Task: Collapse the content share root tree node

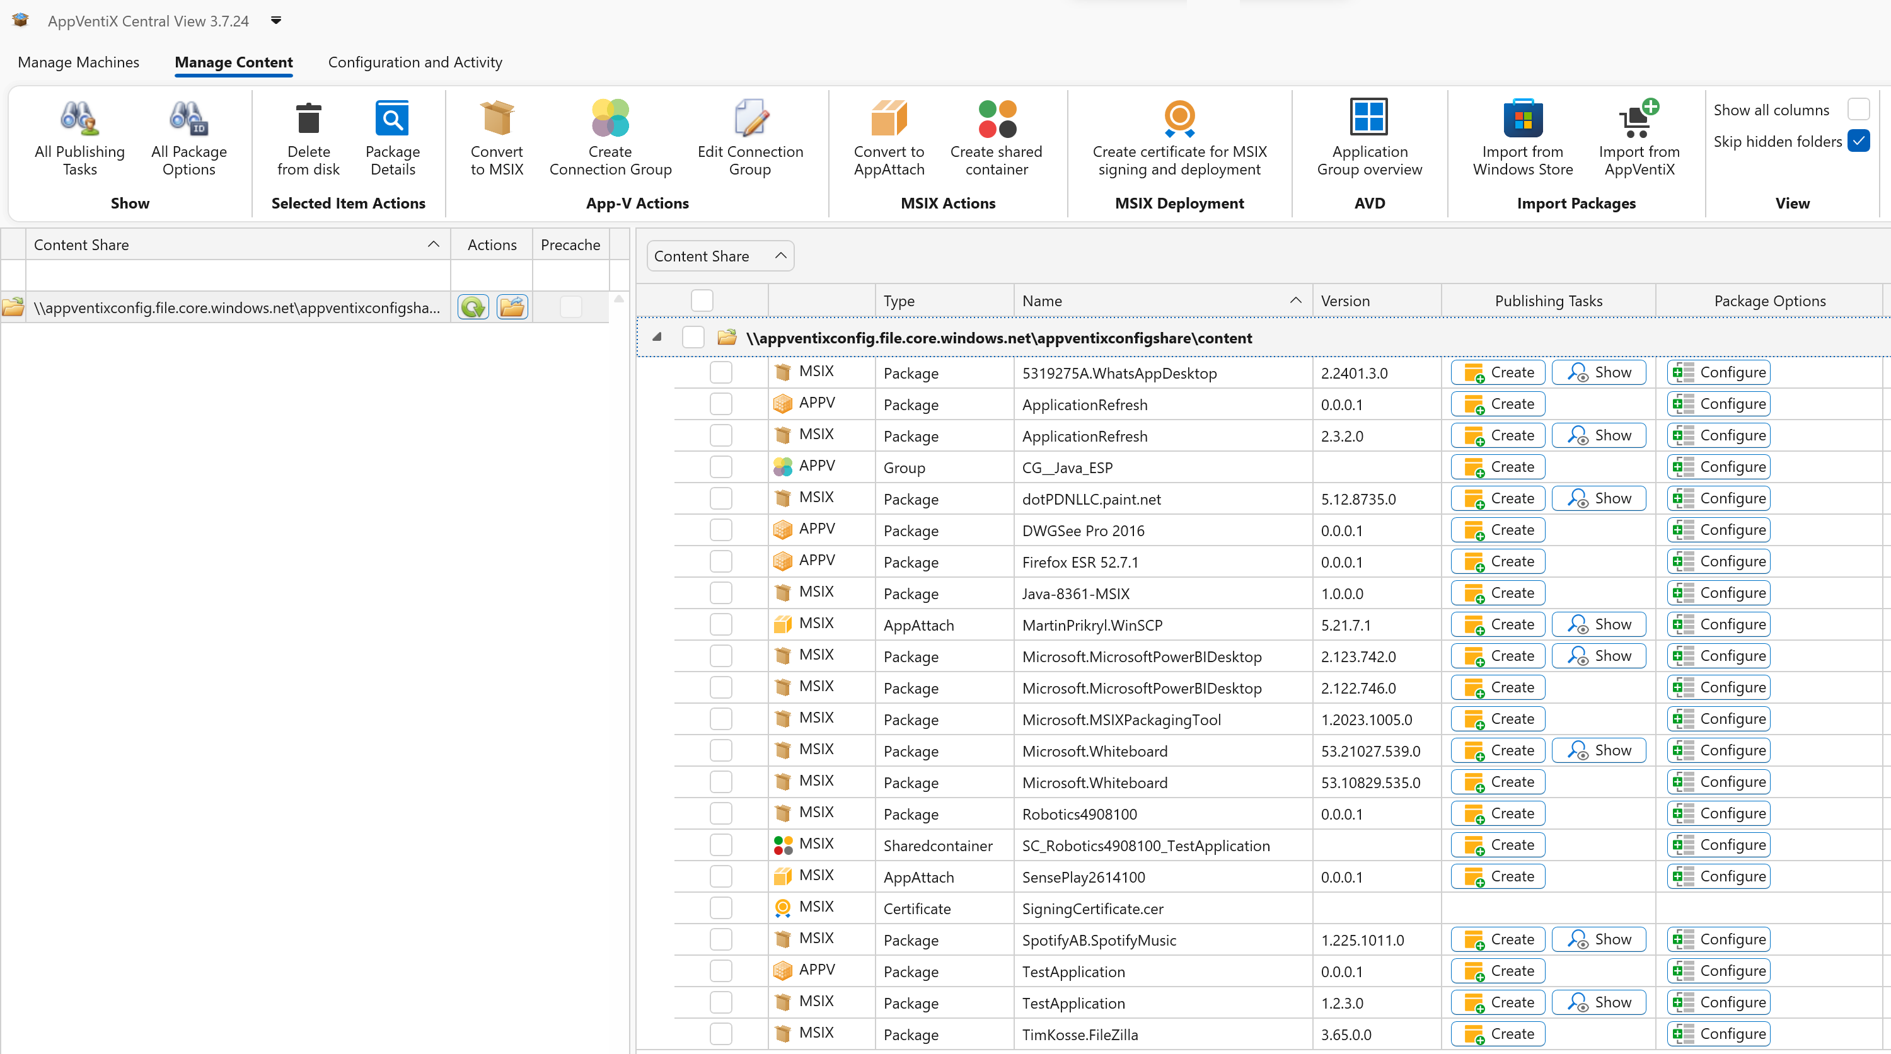Action: (657, 338)
